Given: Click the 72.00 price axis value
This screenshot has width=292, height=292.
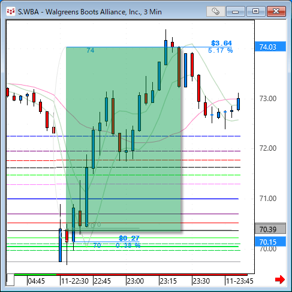Looking at the screenshot, I should tap(268, 148).
